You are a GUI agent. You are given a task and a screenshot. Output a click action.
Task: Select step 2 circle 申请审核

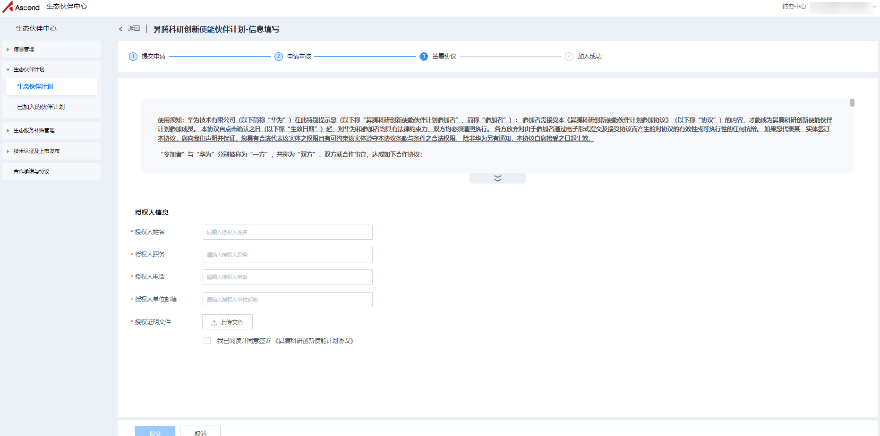tap(279, 57)
